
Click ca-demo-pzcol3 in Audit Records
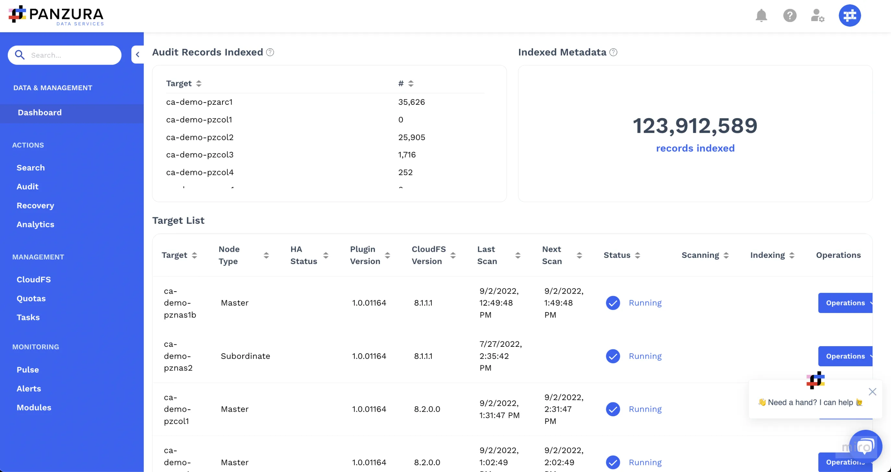(x=199, y=155)
